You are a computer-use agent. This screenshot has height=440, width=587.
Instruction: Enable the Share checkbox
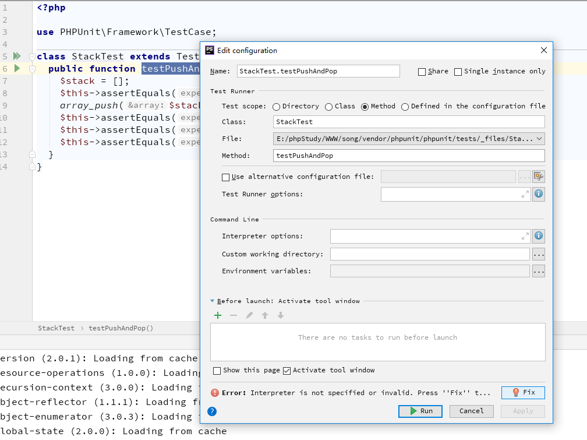click(x=422, y=72)
